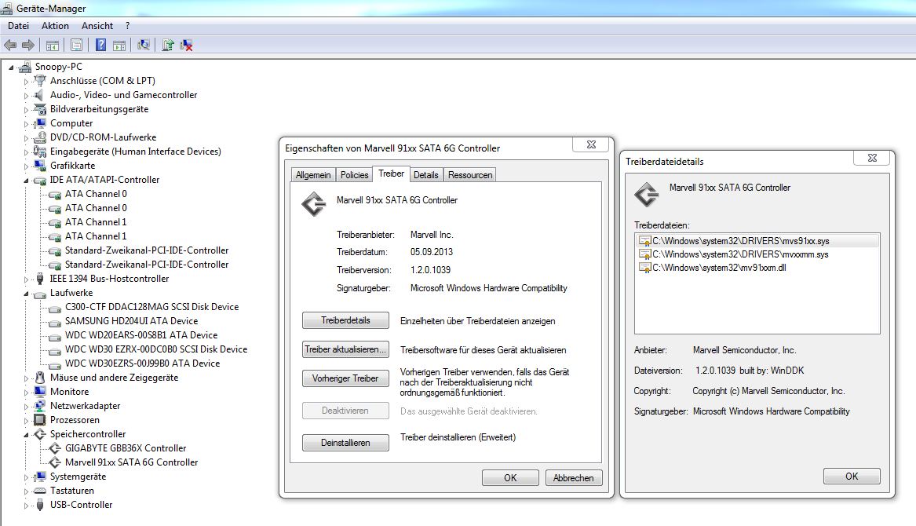Click the Grafikkarte icon in tree
The height and width of the screenshot is (526, 916).
[40, 166]
